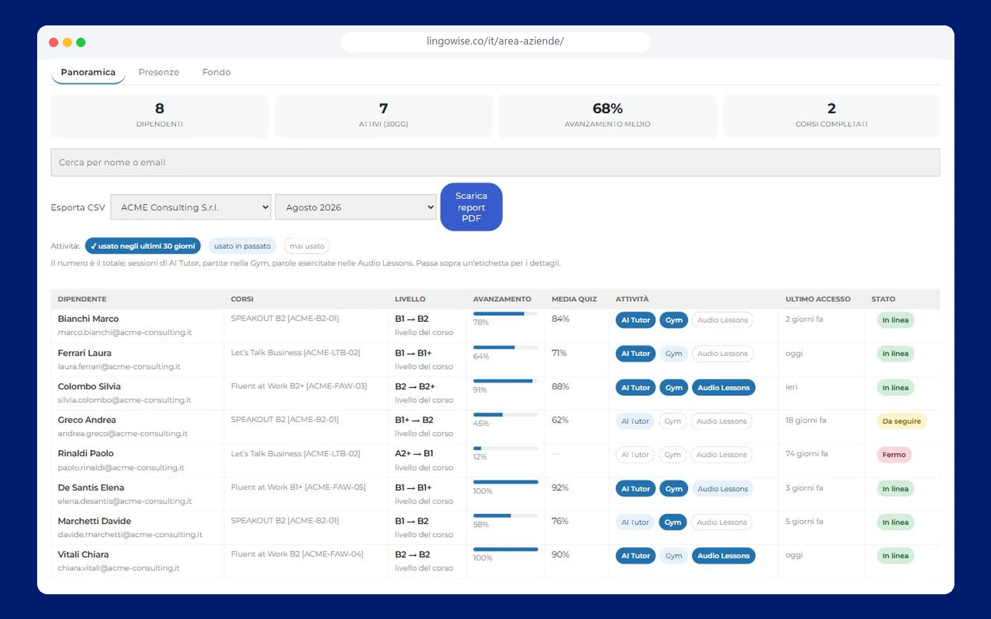Switch to the Fondo tab
Image resolution: width=991 pixels, height=619 pixels.
coord(216,72)
